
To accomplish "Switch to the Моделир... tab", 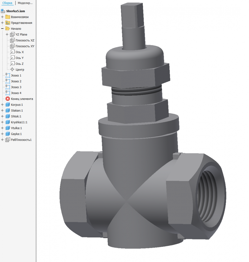I will click(x=25, y=3).
